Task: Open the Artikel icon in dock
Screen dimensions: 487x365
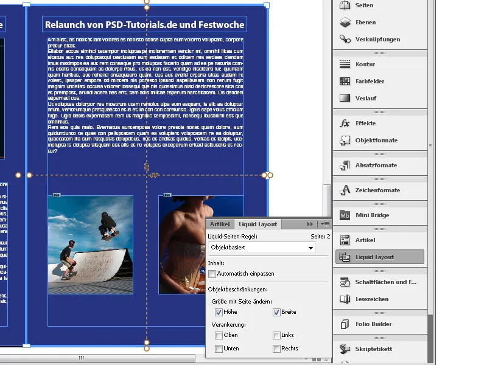Action: coord(345,240)
